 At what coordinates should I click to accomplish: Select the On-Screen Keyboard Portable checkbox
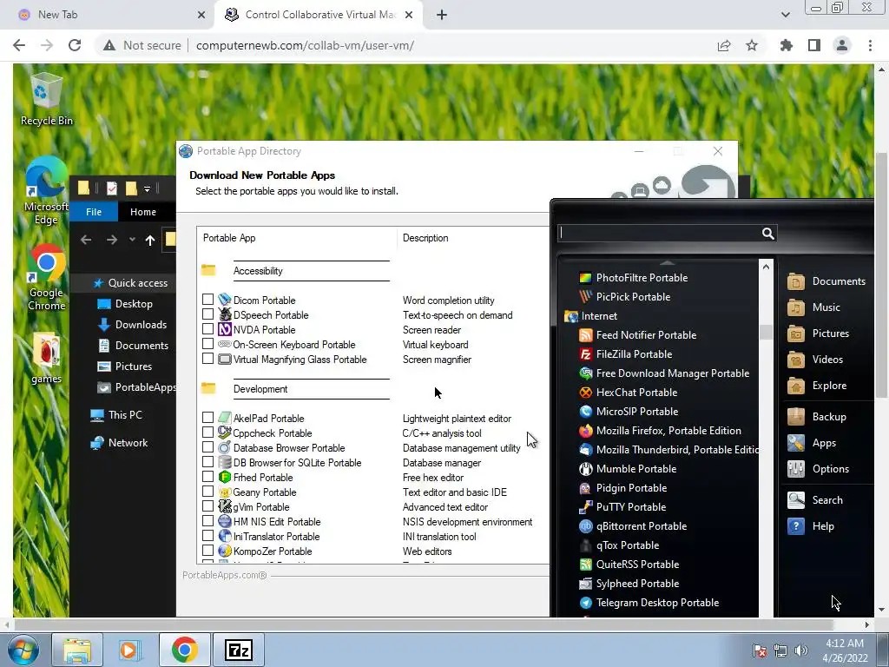click(x=208, y=344)
